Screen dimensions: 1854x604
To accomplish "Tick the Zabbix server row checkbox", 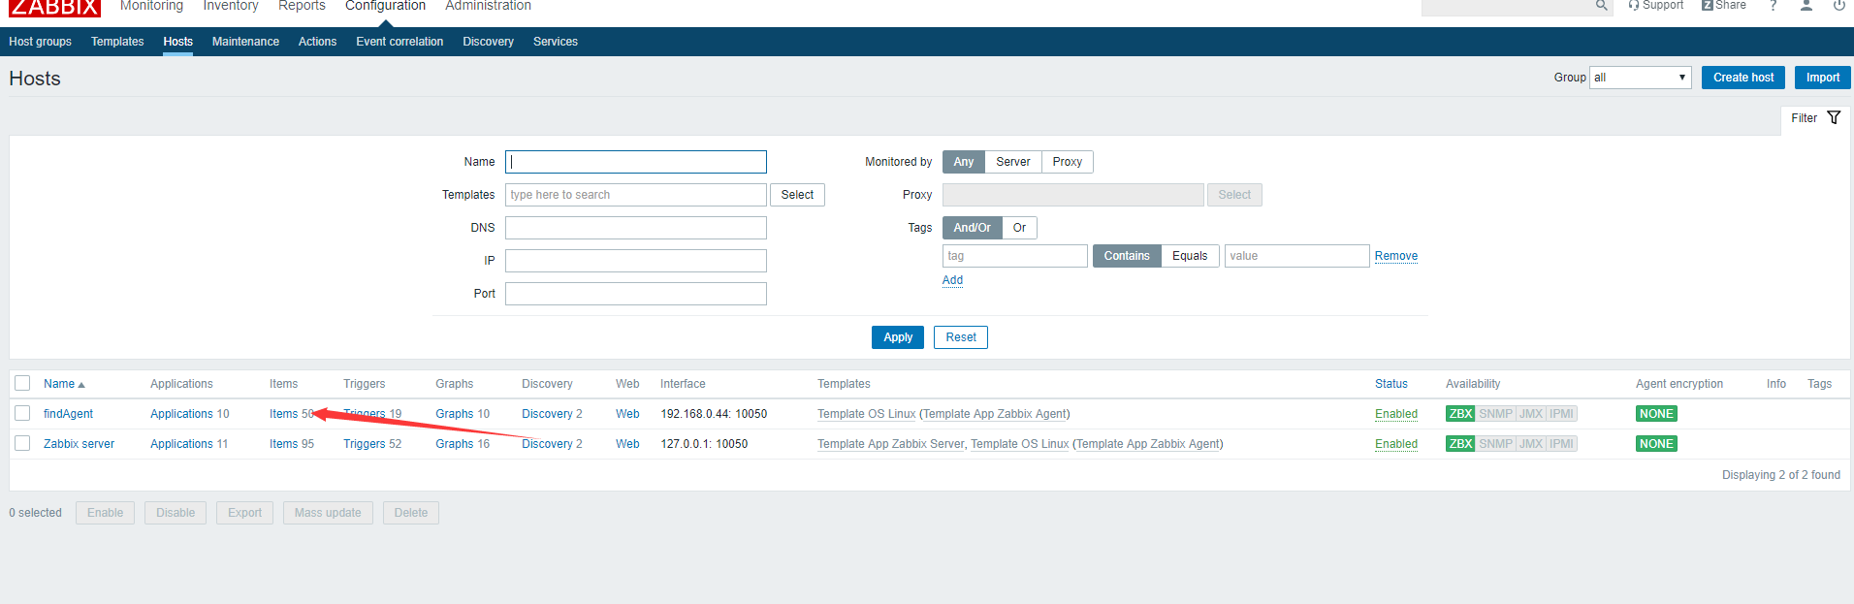I will [x=22, y=443].
